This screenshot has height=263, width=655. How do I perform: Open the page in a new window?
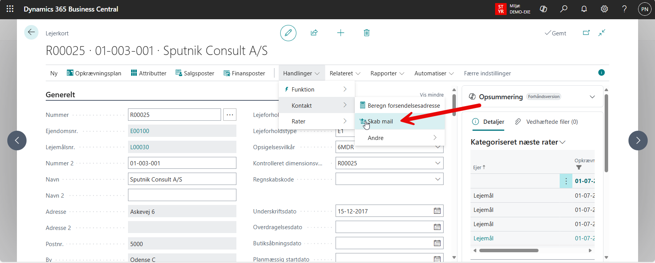(x=586, y=33)
